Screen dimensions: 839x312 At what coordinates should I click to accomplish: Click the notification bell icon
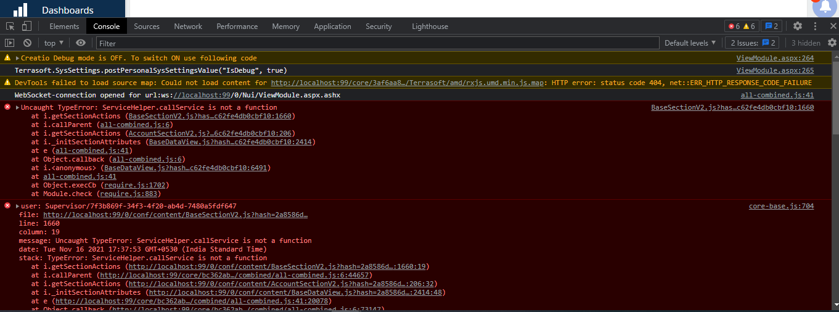pyautogui.click(x=825, y=7)
